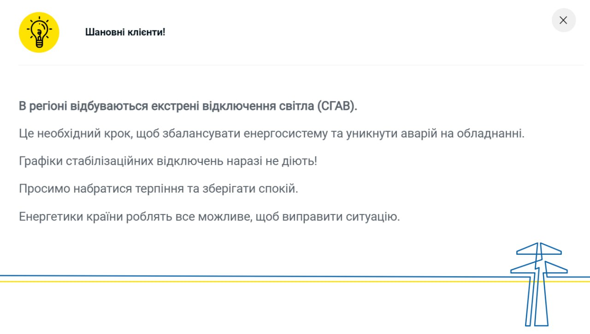
Task: Click the thin divider line below the header
Action: (x=295, y=65)
